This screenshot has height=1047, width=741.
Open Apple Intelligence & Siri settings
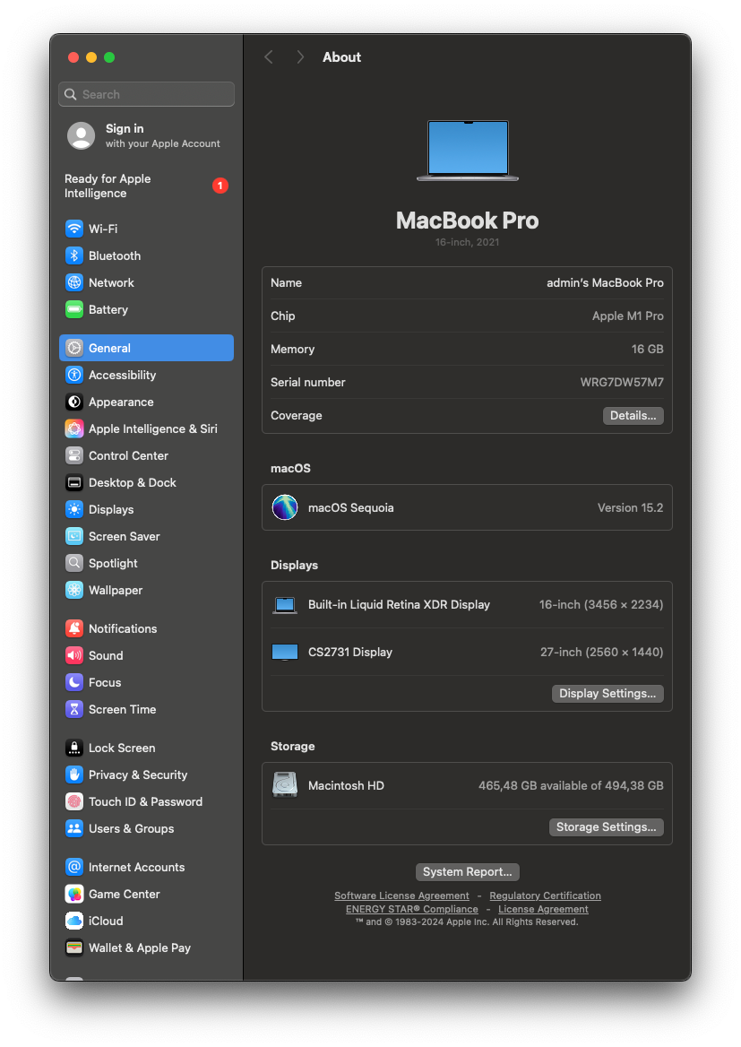[73, 428]
